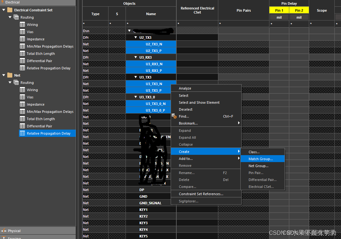
Task: Click the Physical section icon
Action: (4, 231)
